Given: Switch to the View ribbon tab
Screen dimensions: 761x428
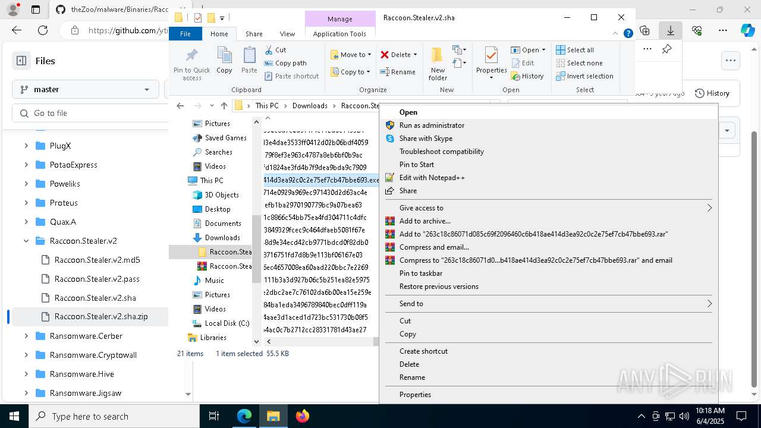Looking at the screenshot, I should 287,34.
